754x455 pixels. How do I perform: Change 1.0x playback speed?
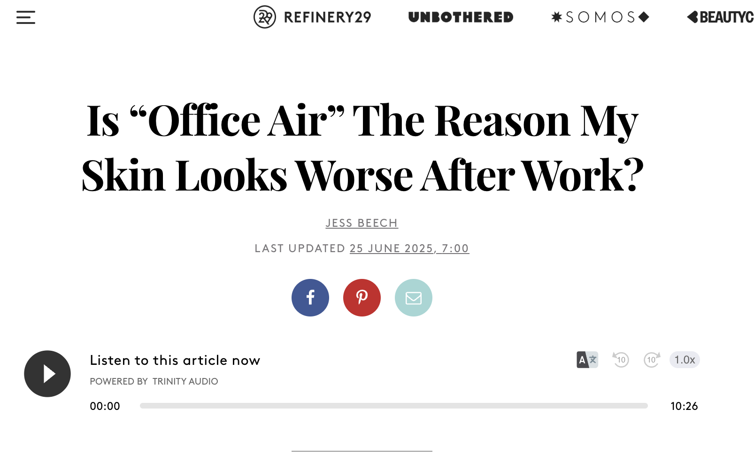click(685, 360)
